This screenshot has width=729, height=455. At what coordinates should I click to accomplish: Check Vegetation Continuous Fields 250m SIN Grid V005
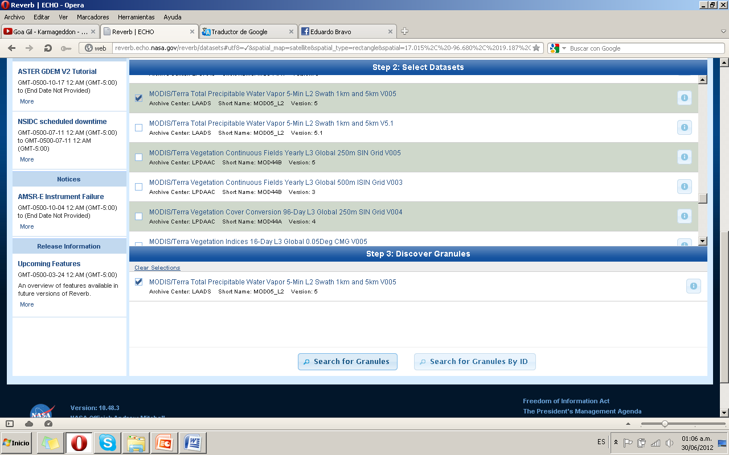[138, 157]
